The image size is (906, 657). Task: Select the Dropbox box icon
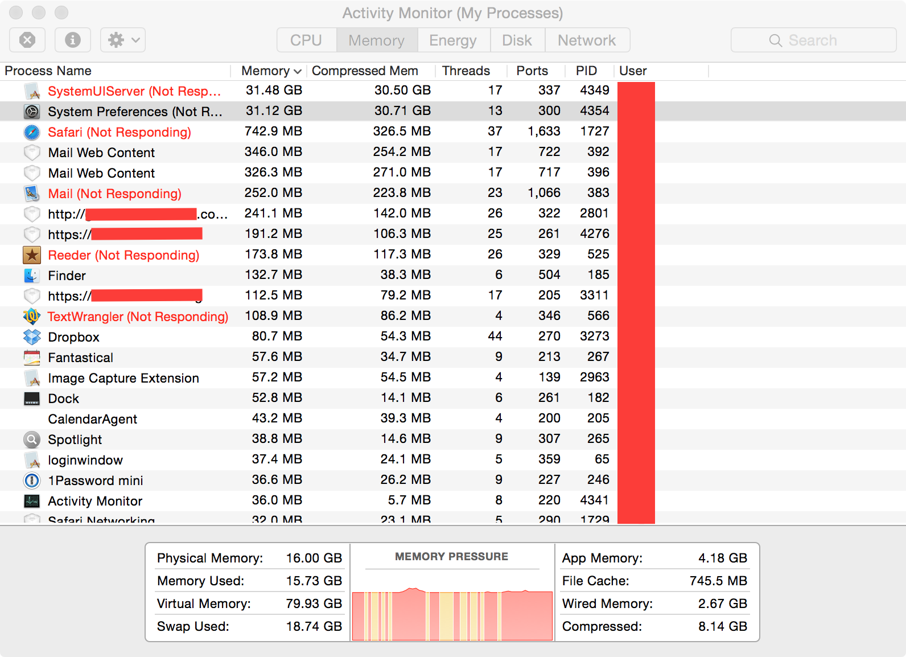pyautogui.click(x=32, y=337)
